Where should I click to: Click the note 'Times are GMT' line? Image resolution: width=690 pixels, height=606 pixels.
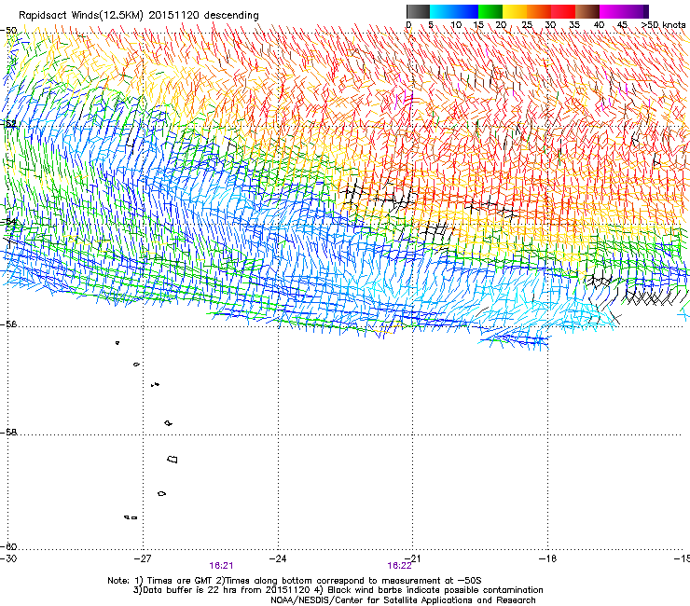(295, 581)
